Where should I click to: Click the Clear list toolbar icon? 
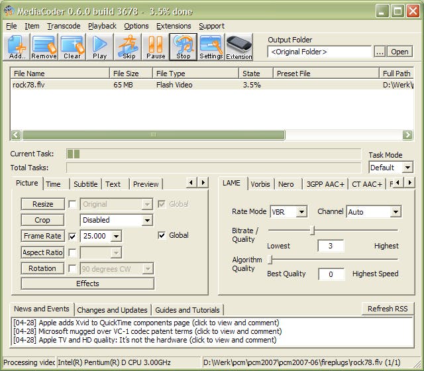[72, 47]
